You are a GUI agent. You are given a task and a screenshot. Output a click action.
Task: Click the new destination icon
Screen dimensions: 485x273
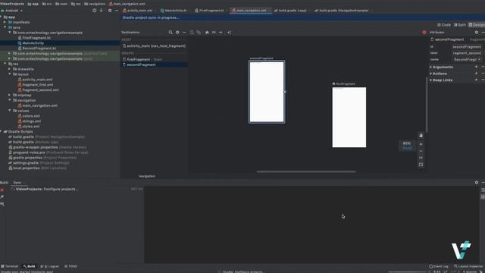[x=192, y=32]
